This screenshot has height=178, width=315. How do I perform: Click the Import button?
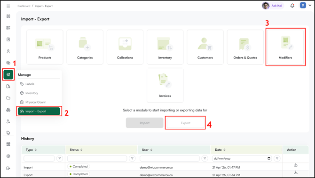(x=145, y=123)
